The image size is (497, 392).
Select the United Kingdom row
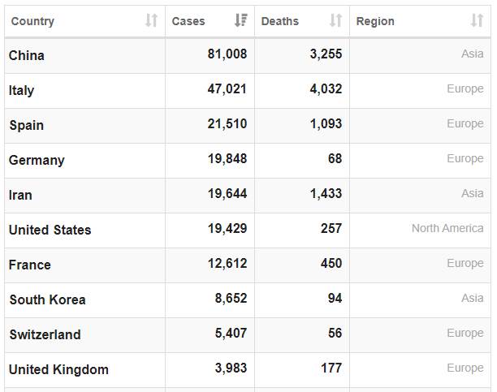tap(58, 369)
